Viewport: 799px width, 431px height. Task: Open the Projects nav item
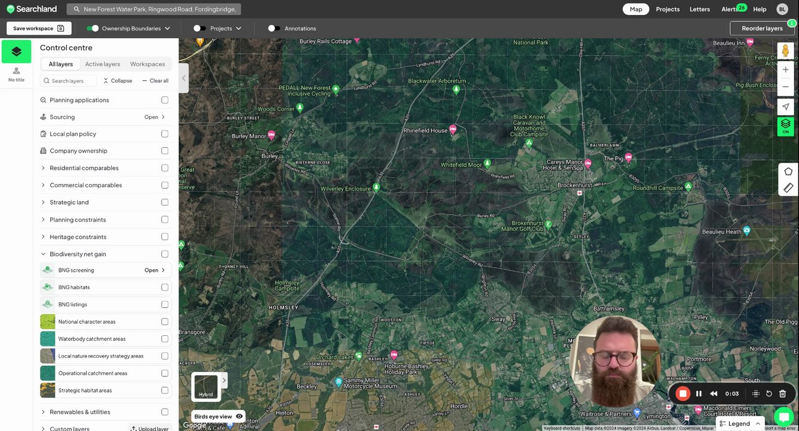(667, 9)
